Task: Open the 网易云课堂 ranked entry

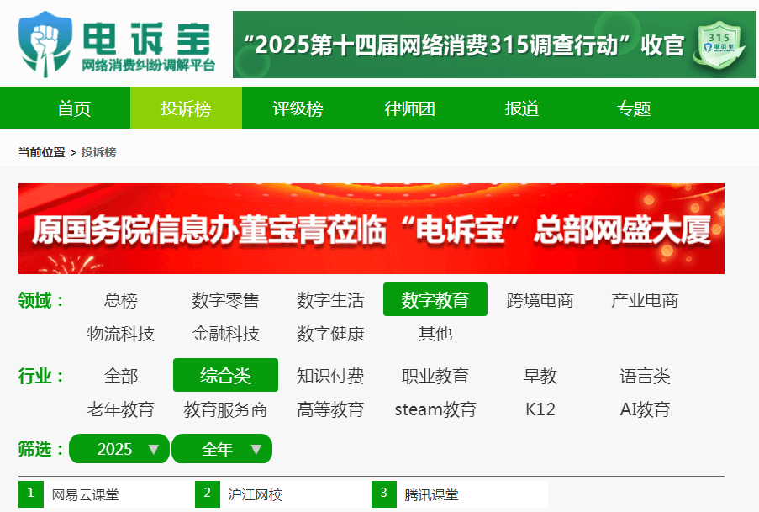Action: tap(86, 494)
